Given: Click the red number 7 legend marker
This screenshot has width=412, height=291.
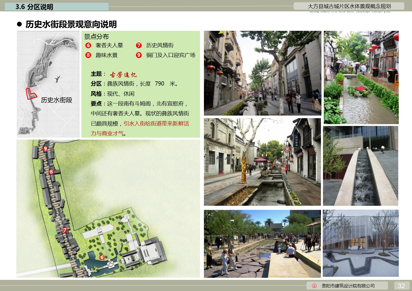Looking at the screenshot, I should pyautogui.click(x=139, y=45).
